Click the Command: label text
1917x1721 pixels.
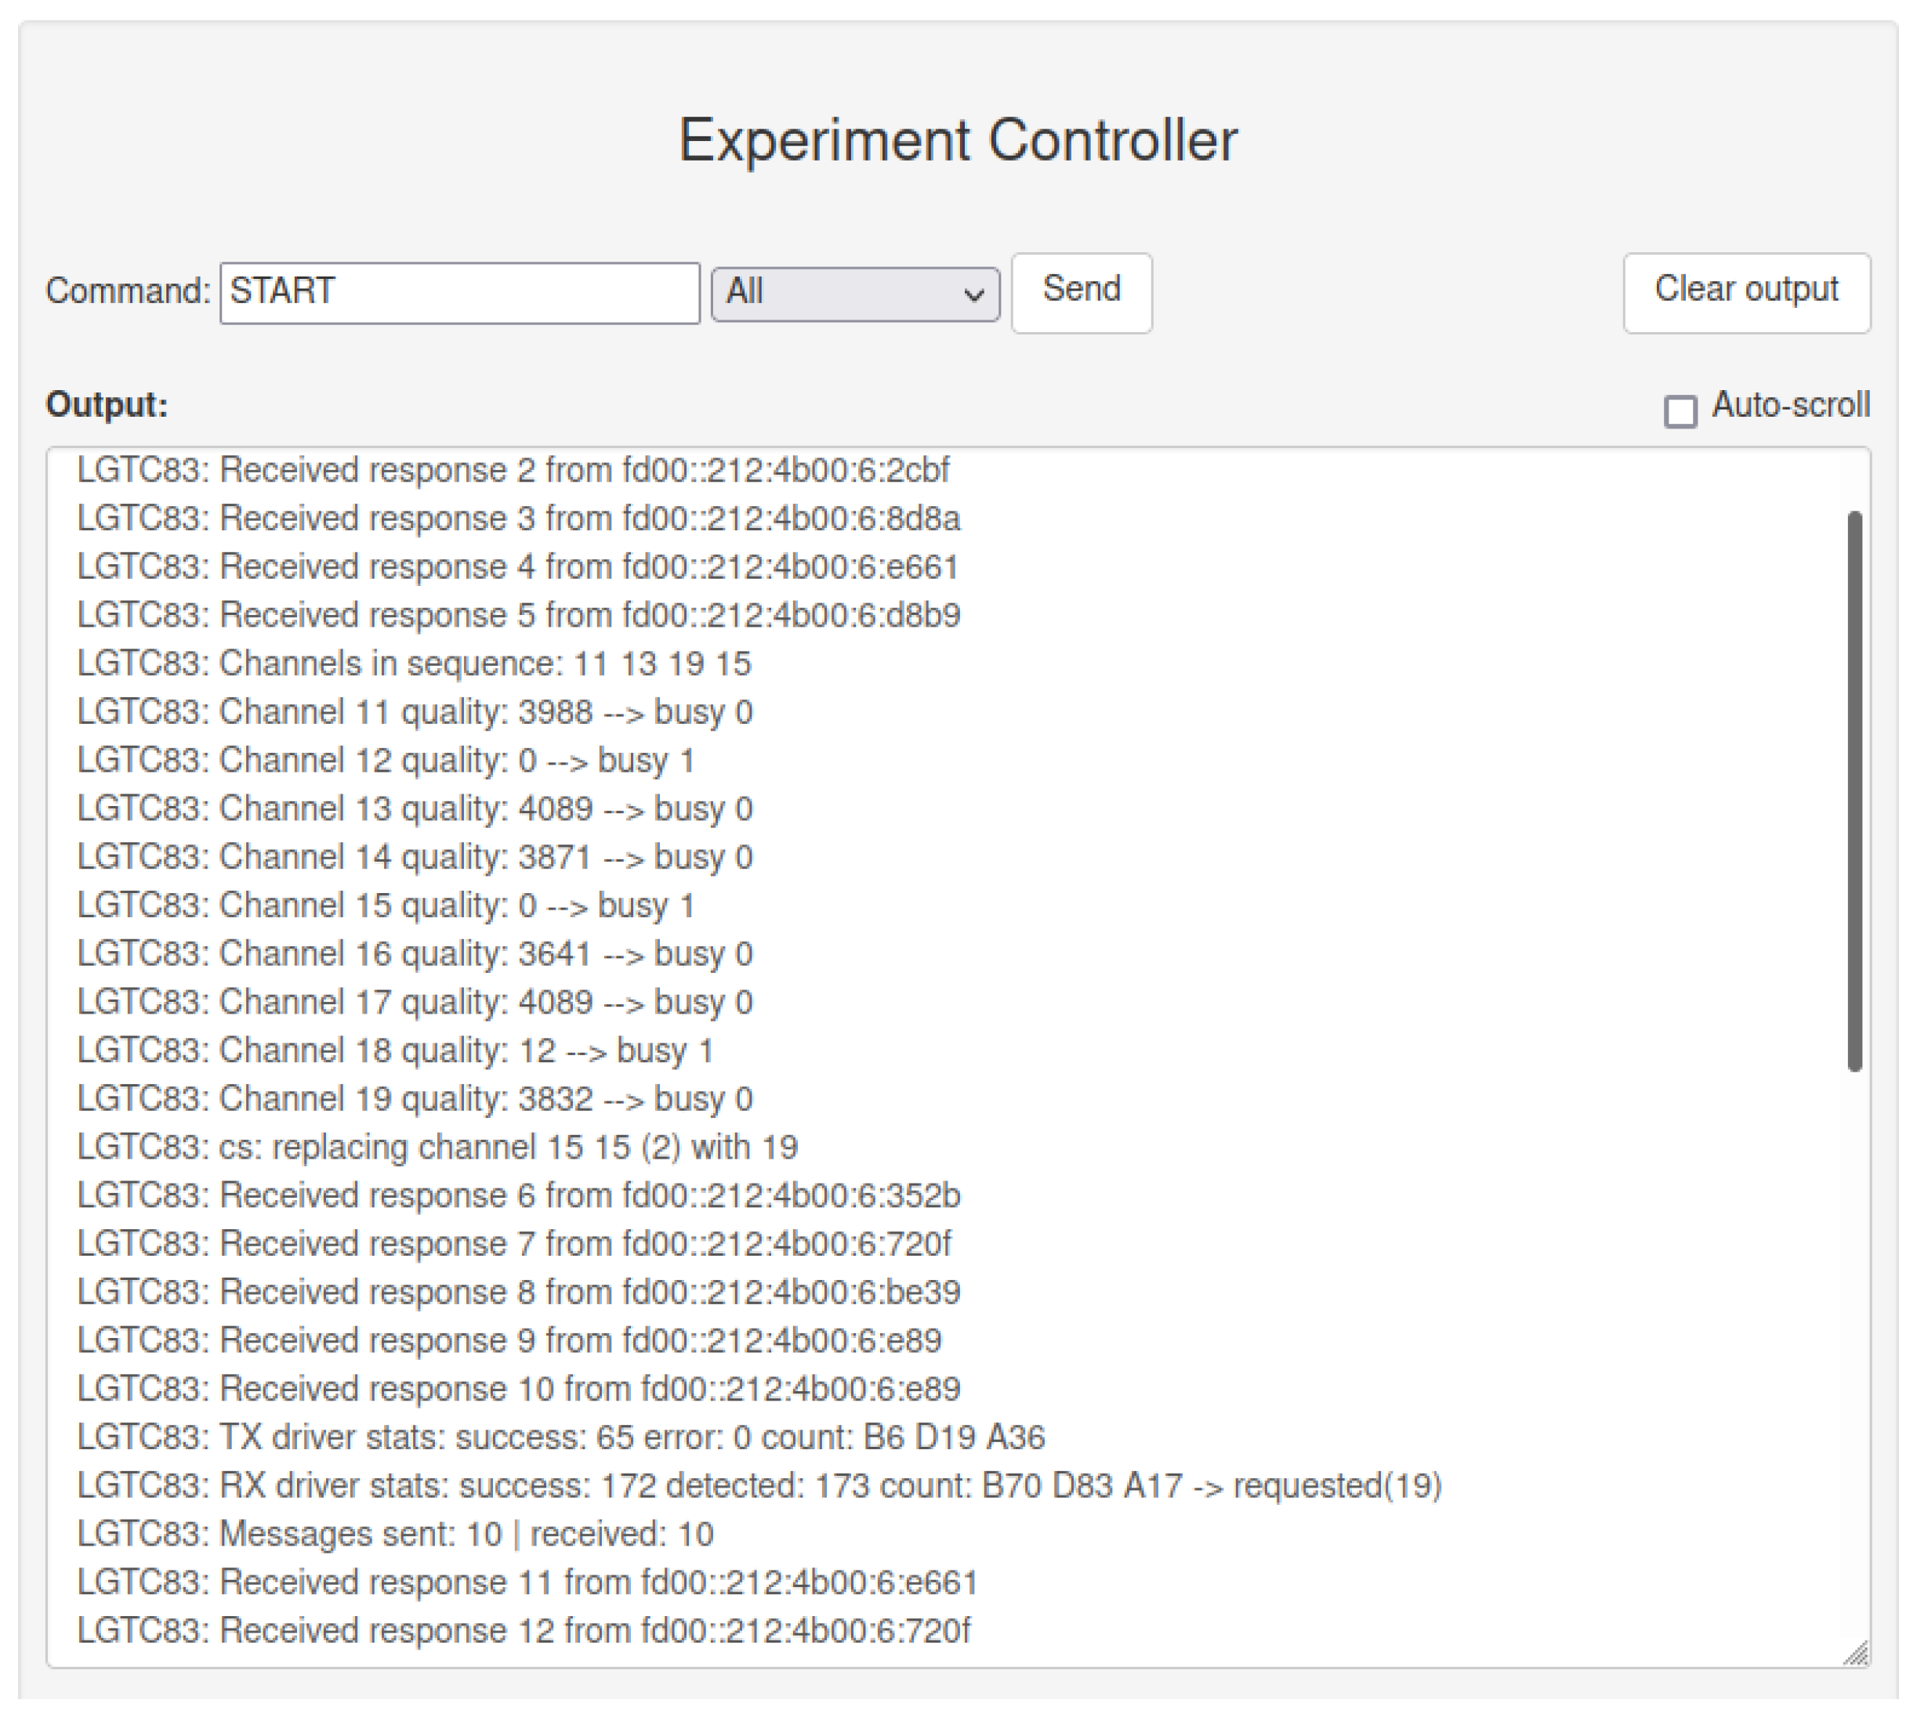coord(128,291)
